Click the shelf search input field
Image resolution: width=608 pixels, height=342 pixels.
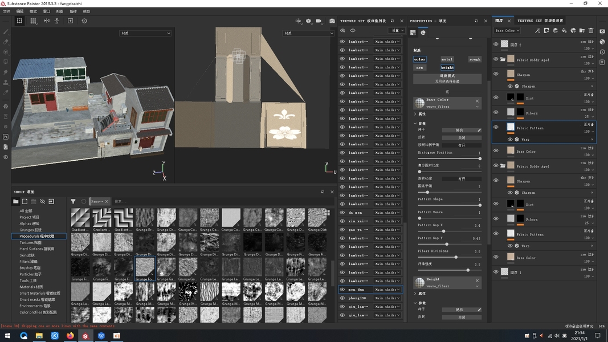coord(223,201)
